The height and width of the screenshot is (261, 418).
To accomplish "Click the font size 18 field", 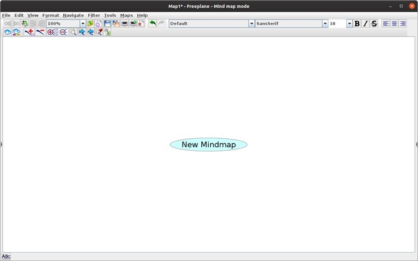I will (337, 23).
